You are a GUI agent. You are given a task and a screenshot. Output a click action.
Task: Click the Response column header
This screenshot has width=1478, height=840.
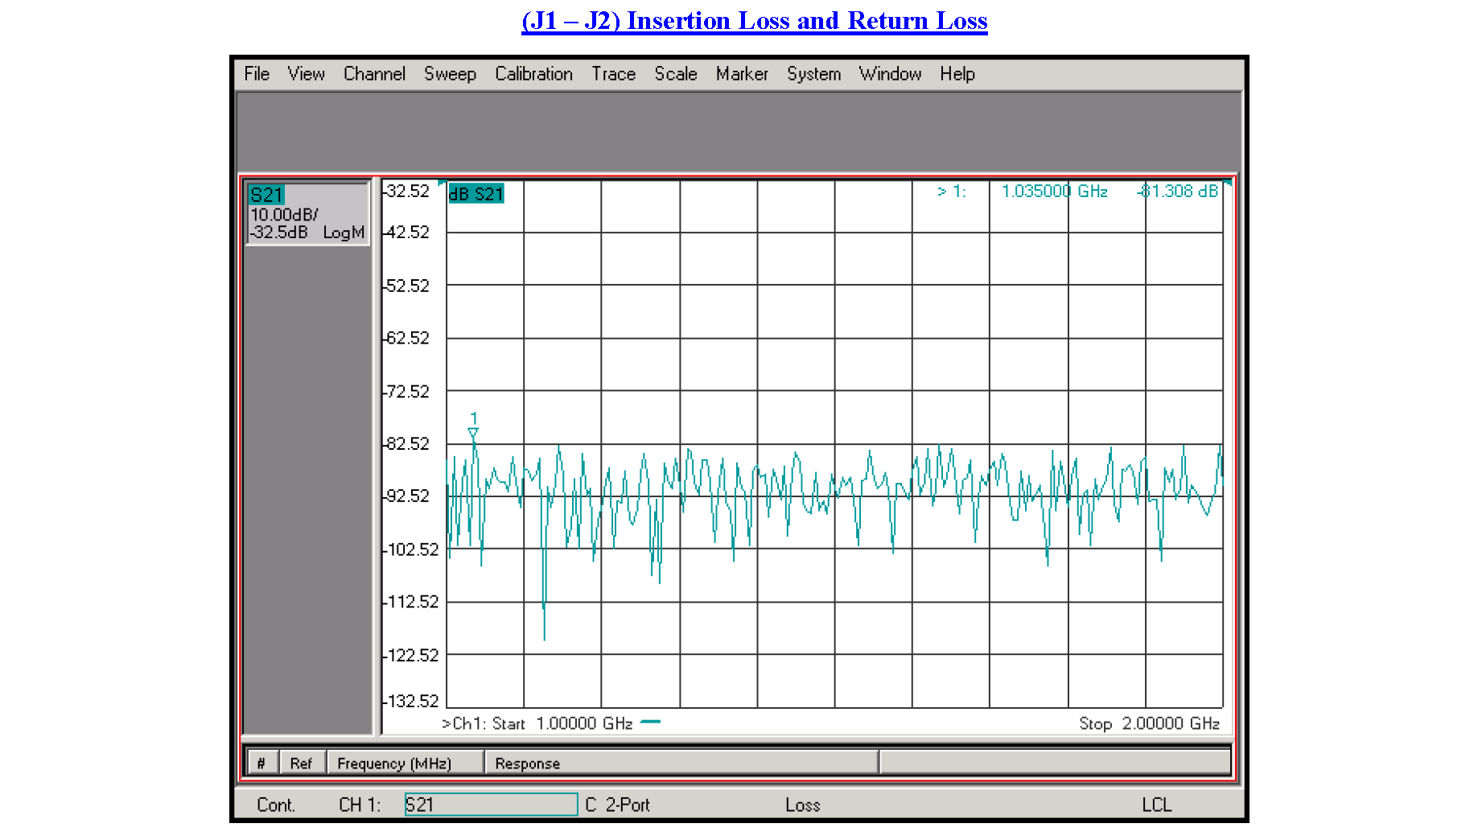click(528, 762)
